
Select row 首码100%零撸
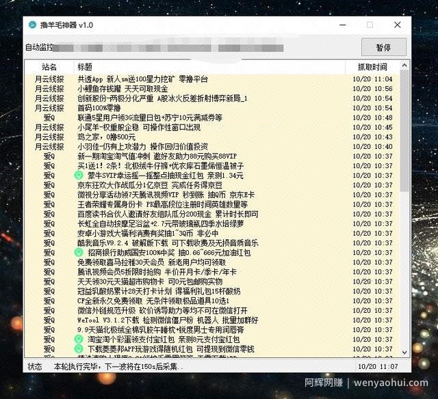[x=212, y=108]
